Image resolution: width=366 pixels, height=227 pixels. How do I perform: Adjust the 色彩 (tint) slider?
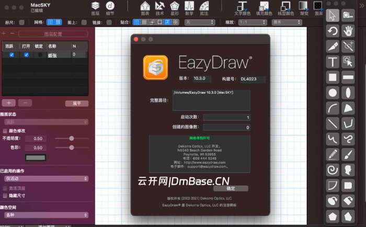[x=72, y=147]
